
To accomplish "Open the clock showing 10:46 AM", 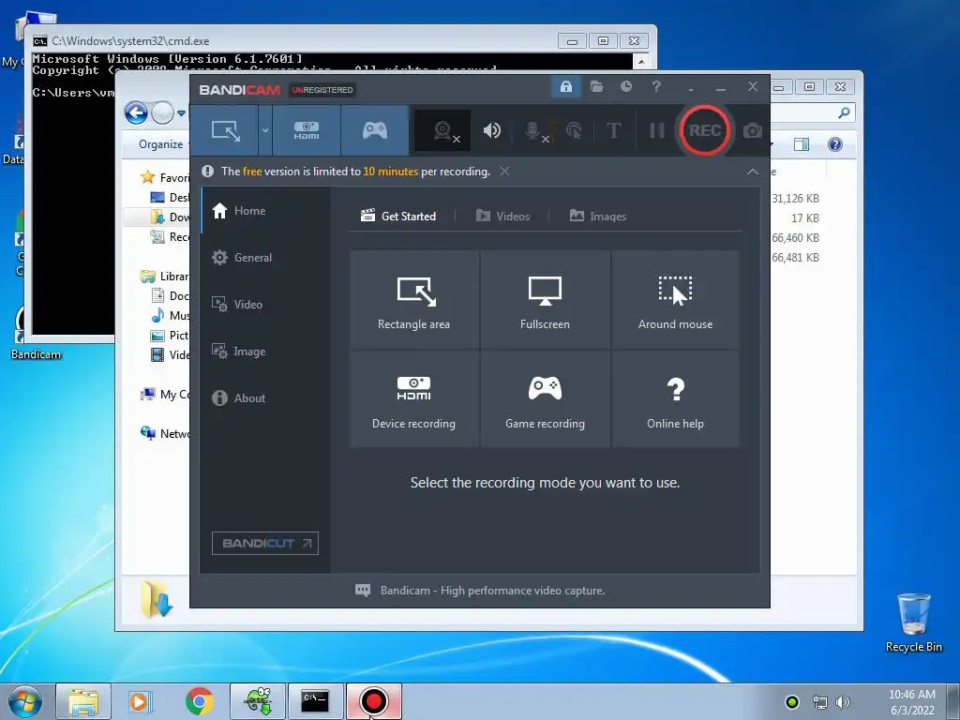I will pyautogui.click(x=911, y=702).
